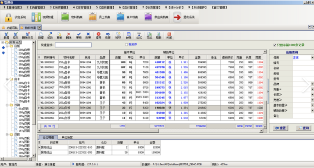
Task: Open the 克重= dropdown arrow
Action: 312,89
